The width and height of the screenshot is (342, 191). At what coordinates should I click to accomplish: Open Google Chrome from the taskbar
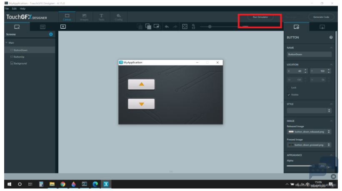pyautogui.click(x=63, y=184)
